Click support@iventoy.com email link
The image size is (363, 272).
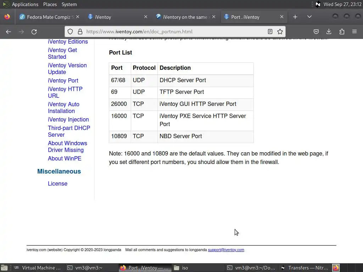(226, 250)
